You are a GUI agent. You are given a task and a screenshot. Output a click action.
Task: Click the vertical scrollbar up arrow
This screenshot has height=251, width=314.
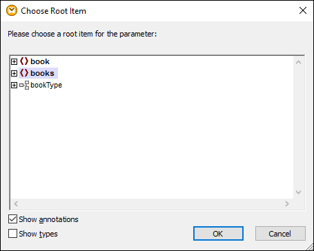[x=298, y=62]
